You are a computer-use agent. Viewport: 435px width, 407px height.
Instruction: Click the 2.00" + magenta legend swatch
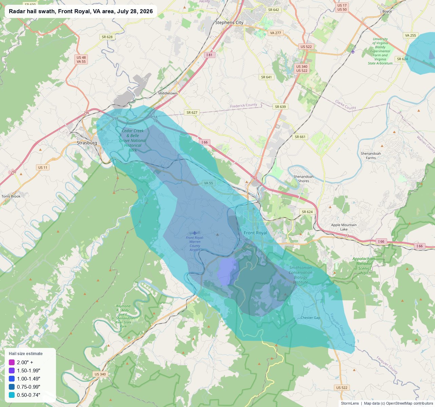12,362
